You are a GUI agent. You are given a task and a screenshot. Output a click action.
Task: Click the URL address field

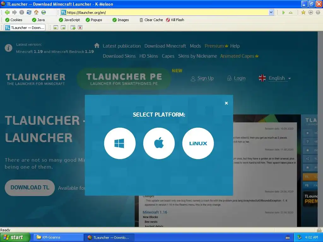pyautogui.click(x=167, y=12)
